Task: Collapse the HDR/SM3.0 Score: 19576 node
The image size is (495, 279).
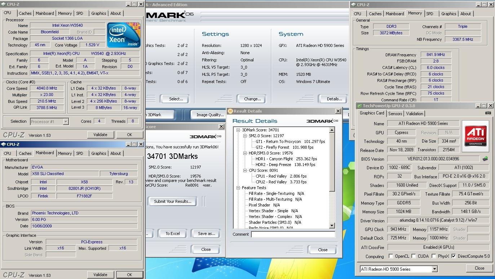Action: 245,153
